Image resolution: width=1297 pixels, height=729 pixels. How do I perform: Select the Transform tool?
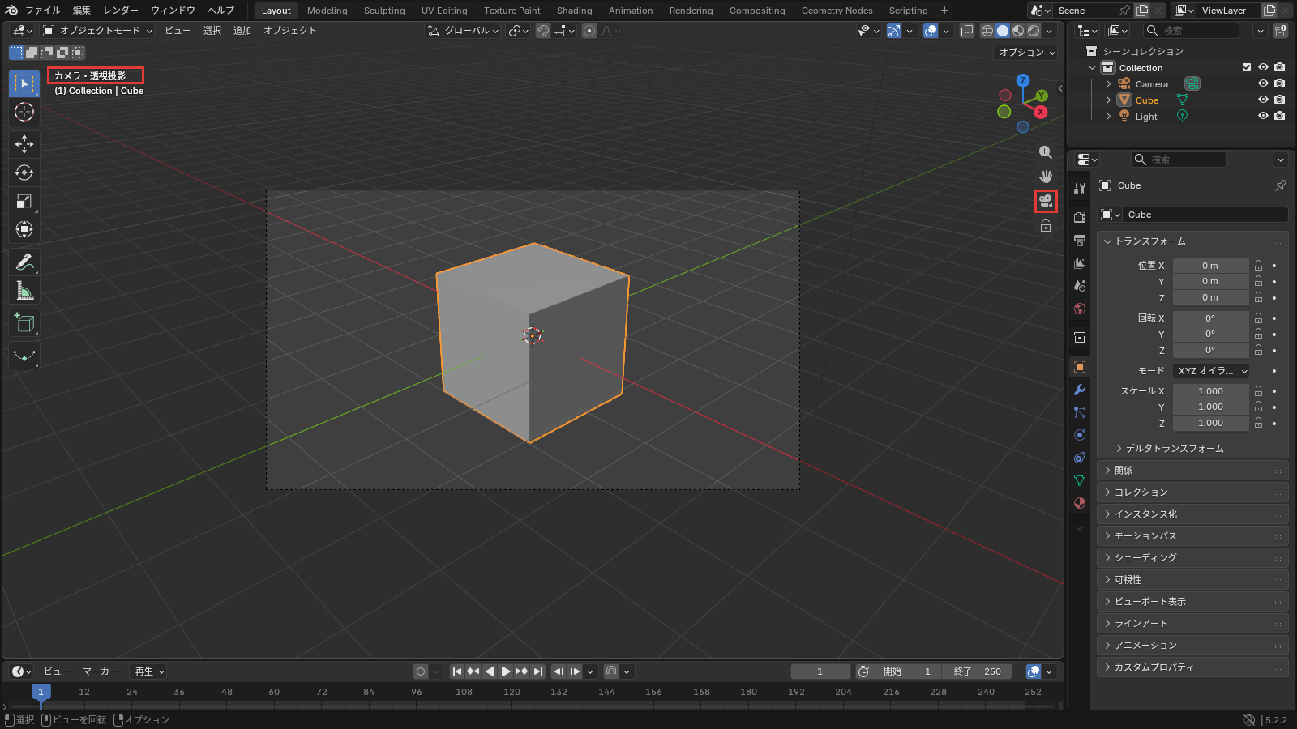tap(24, 229)
